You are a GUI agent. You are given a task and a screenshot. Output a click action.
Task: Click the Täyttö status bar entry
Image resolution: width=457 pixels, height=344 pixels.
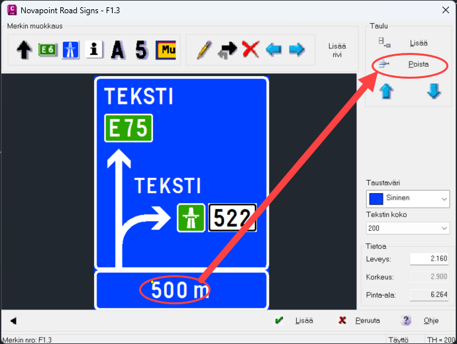pyautogui.click(x=398, y=340)
